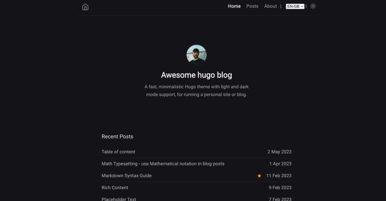The width and height of the screenshot is (386, 201).
Task: Open the Markdown Syntax Guide post
Action: (x=127, y=176)
